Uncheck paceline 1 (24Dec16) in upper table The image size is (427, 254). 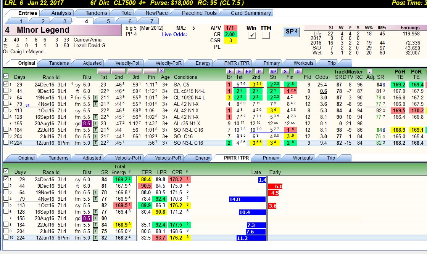click(x=6, y=84)
